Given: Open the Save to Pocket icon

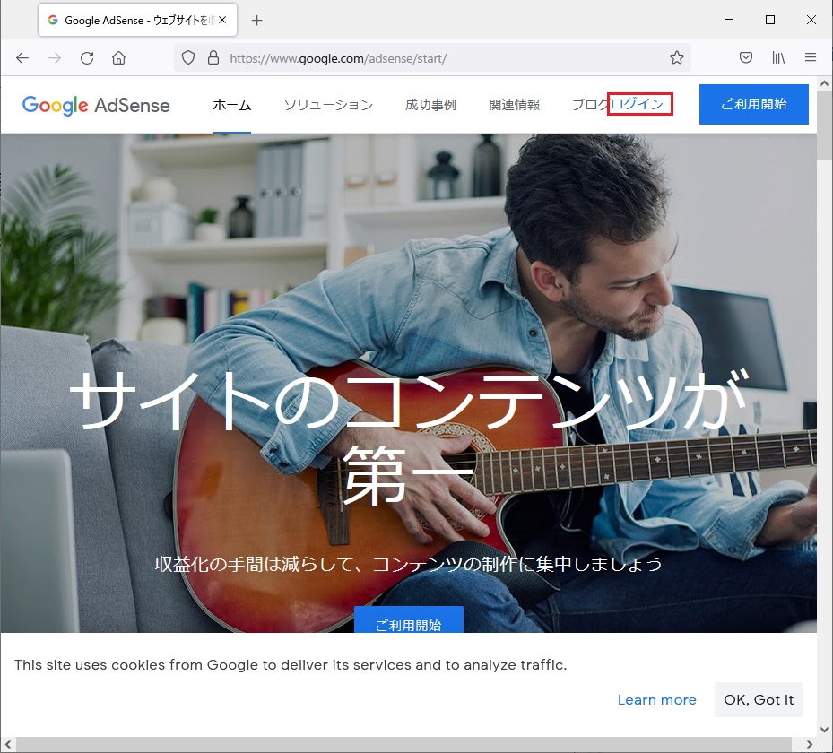Looking at the screenshot, I should click(x=745, y=57).
